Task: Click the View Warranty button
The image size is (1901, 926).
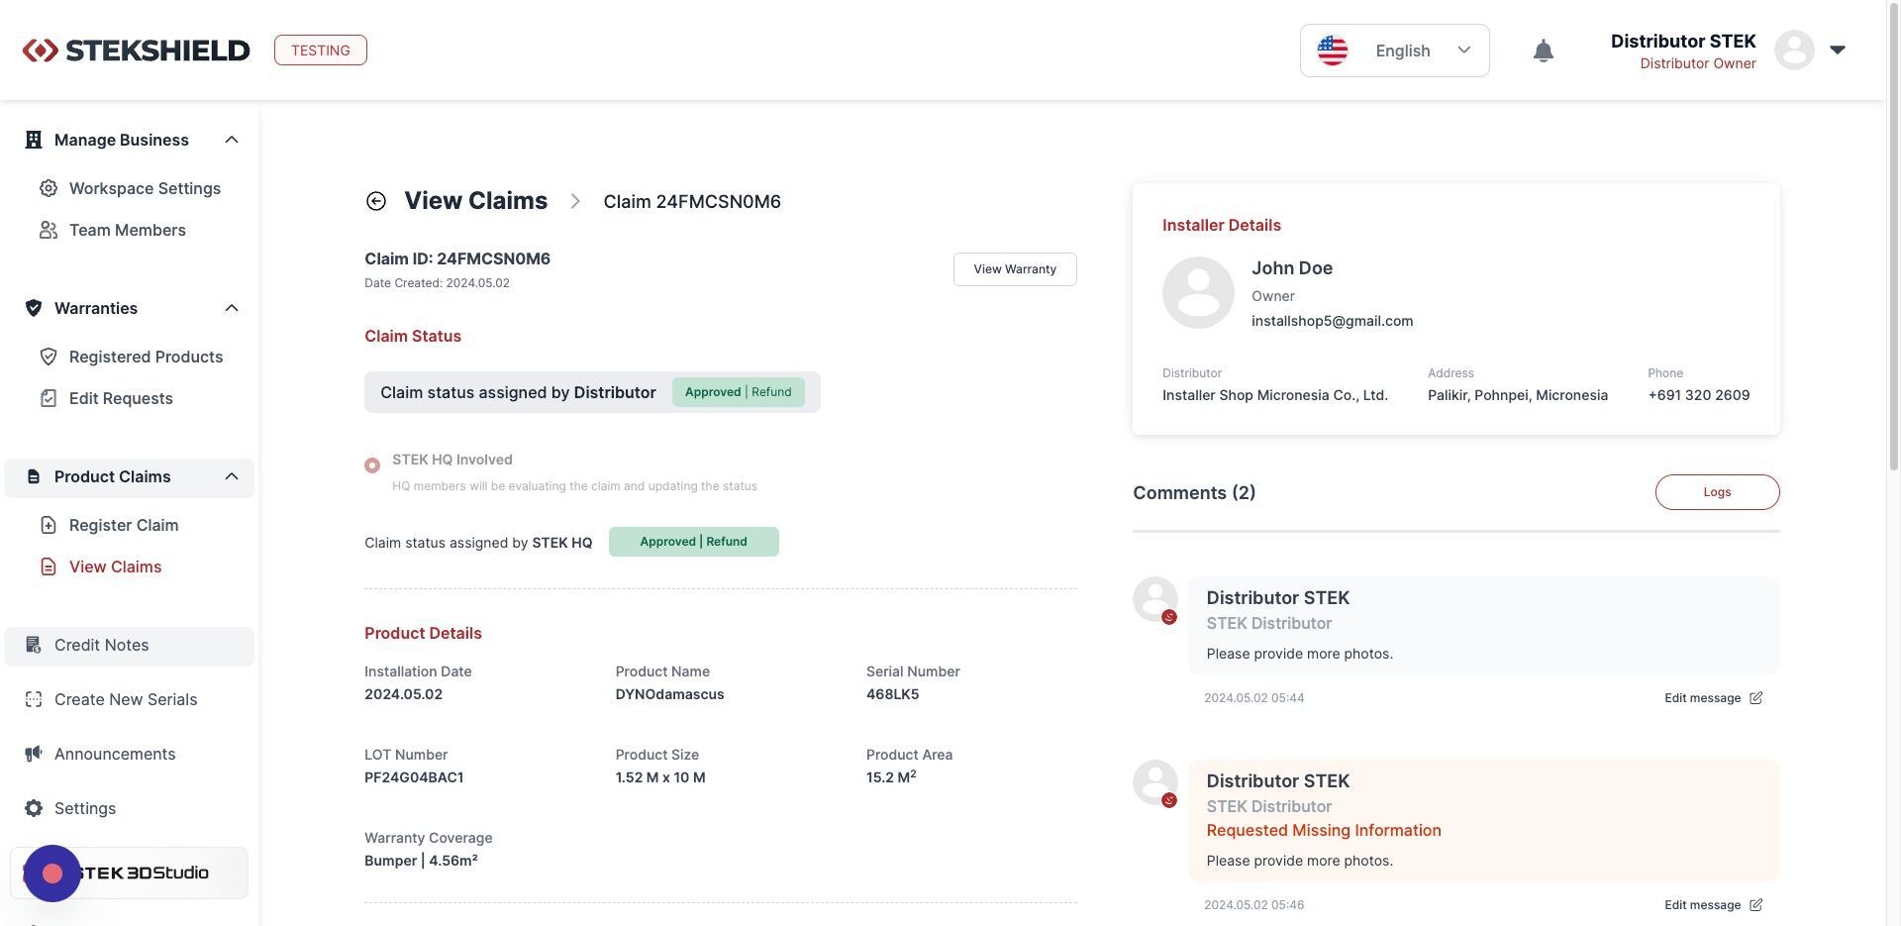Action: [x=1015, y=269]
